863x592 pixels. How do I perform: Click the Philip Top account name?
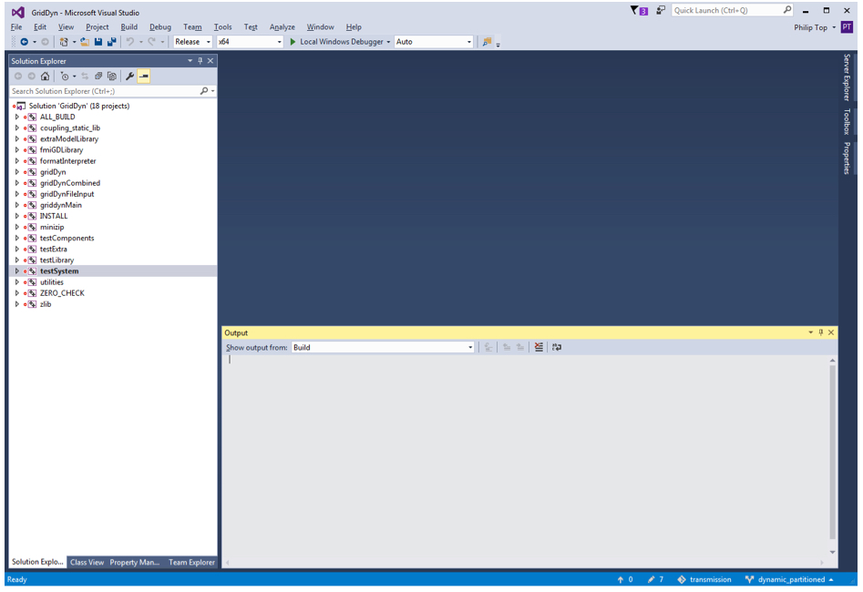coord(810,27)
